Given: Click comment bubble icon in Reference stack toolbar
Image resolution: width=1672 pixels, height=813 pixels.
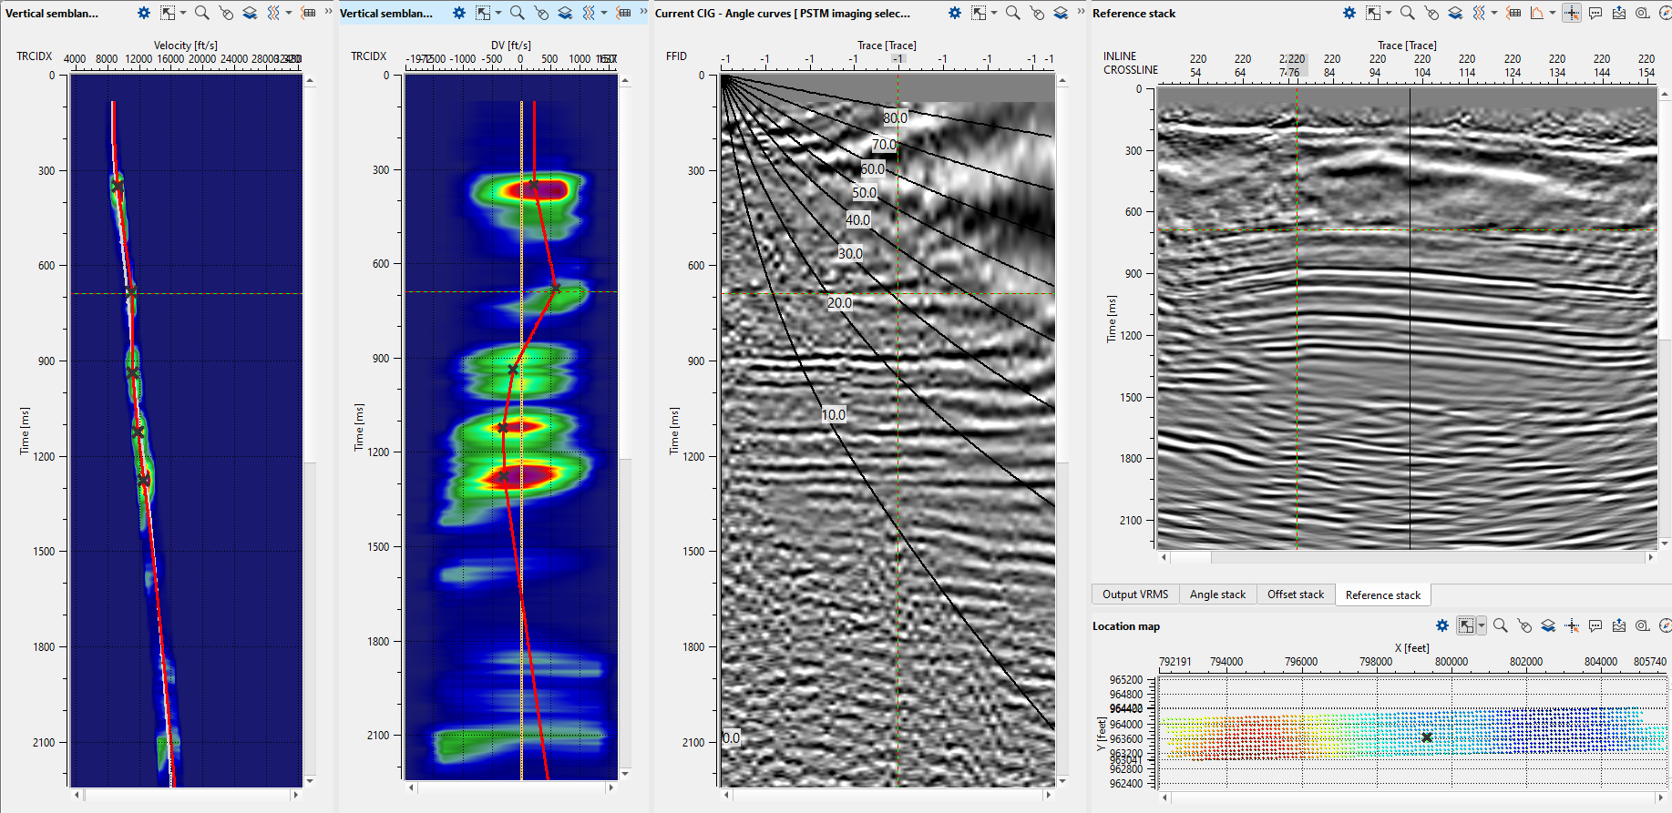Looking at the screenshot, I should [1595, 13].
